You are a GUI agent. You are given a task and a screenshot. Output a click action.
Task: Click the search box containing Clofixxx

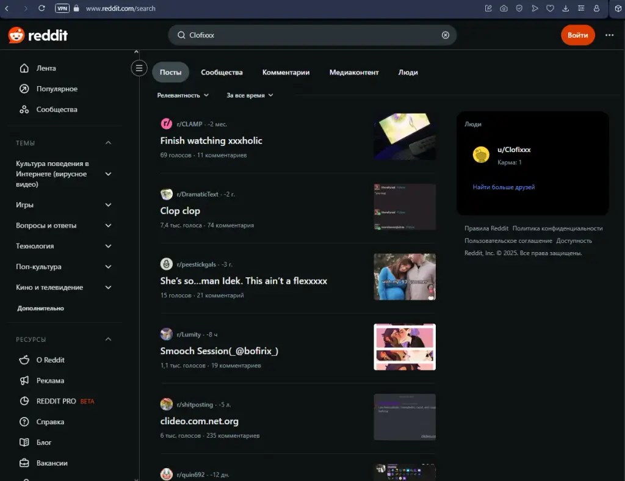[x=312, y=35]
